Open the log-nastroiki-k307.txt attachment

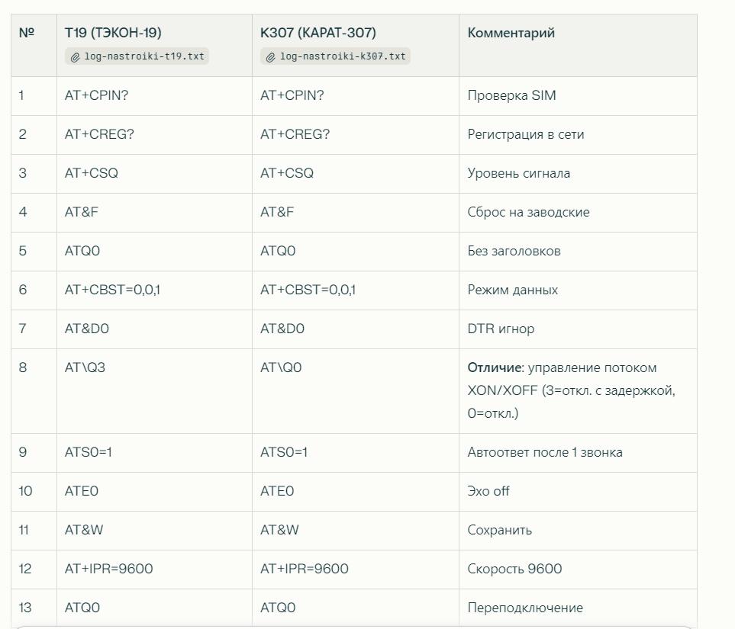click(342, 56)
